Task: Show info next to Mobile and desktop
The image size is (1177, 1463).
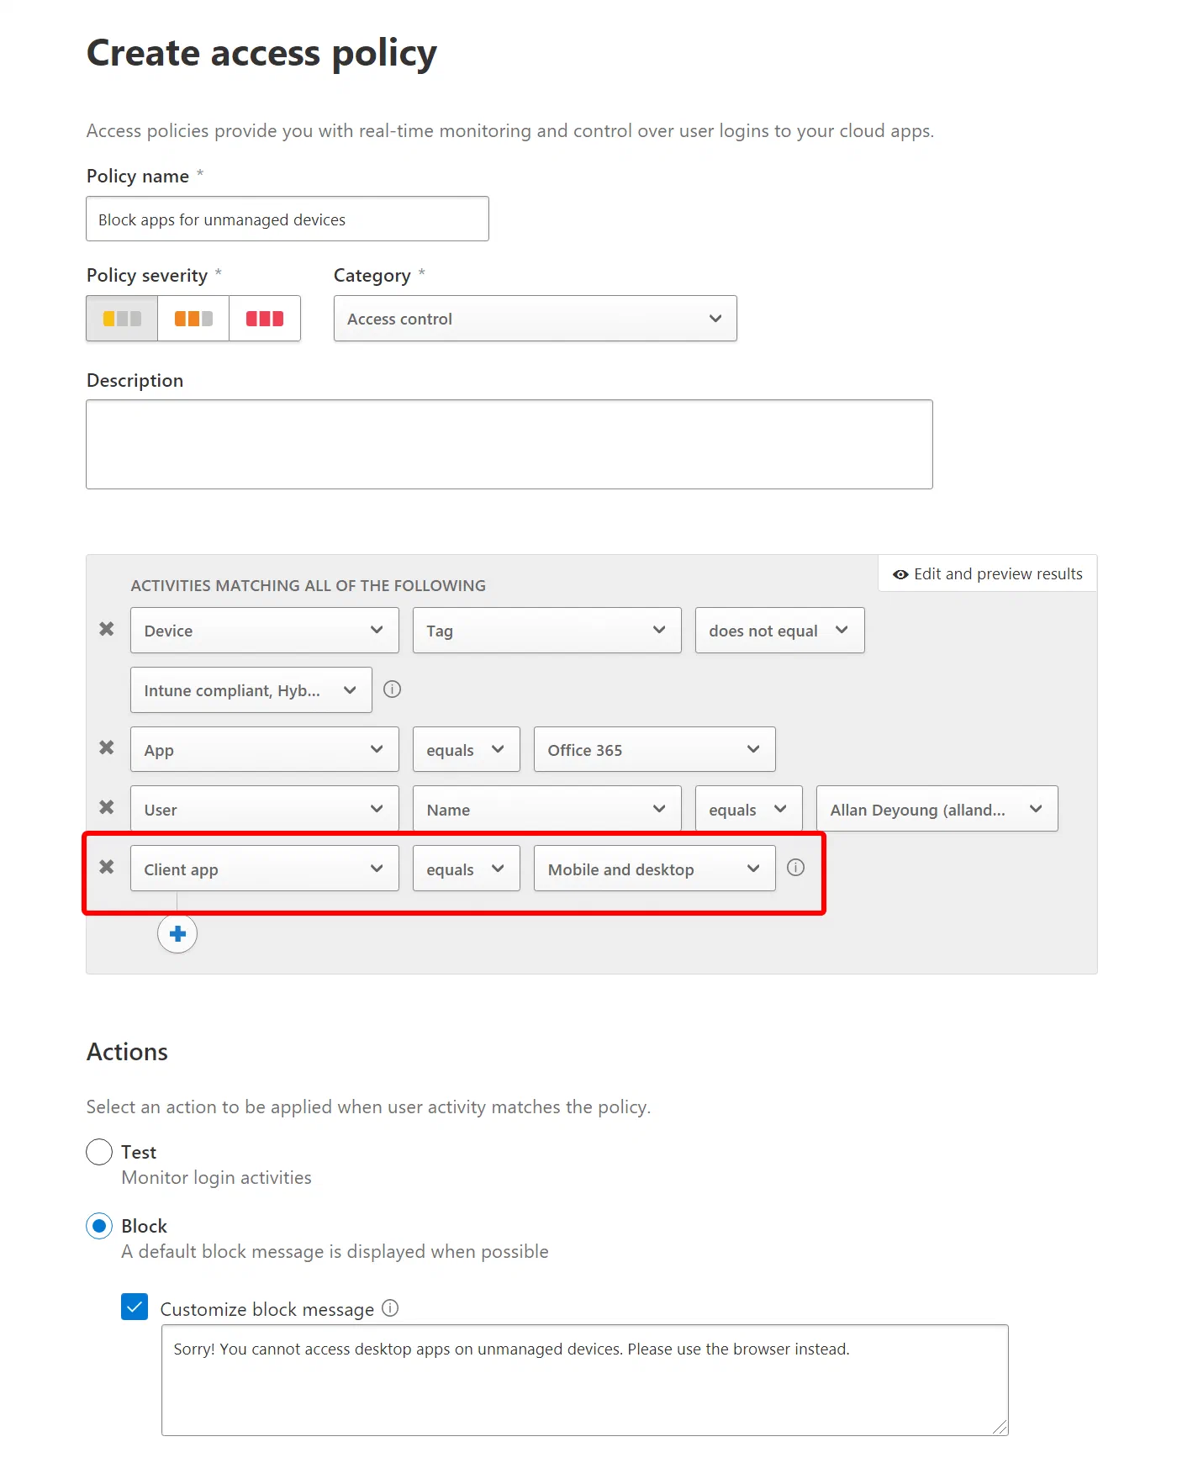Action: [x=795, y=868]
